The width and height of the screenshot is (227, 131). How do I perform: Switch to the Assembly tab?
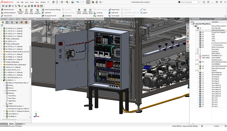pyautogui.click(x=4, y=19)
